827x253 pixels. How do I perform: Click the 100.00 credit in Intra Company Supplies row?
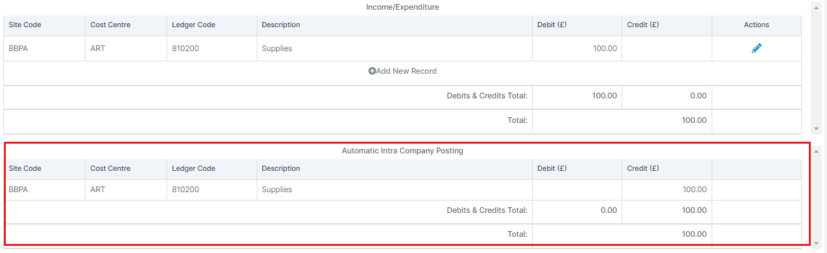click(x=694, y=190)
